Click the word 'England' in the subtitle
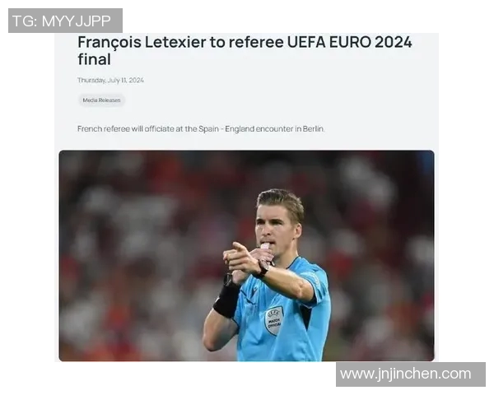The image size is (494, 395). click(x=240, y=129)
